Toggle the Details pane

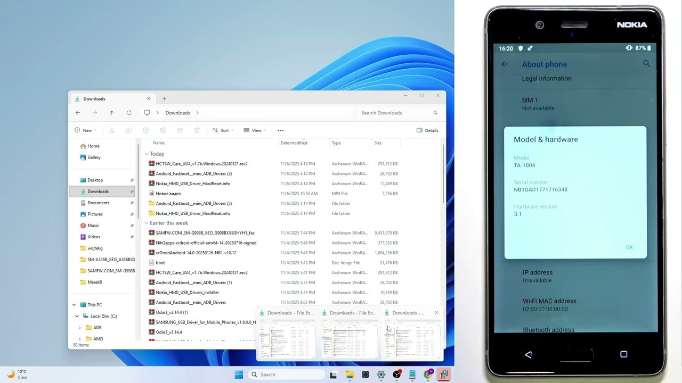(x=427, y=130)
